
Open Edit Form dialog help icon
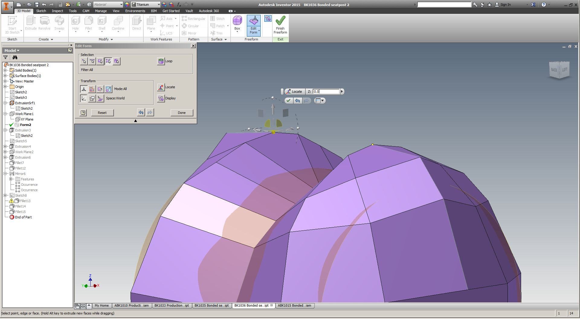83,113
